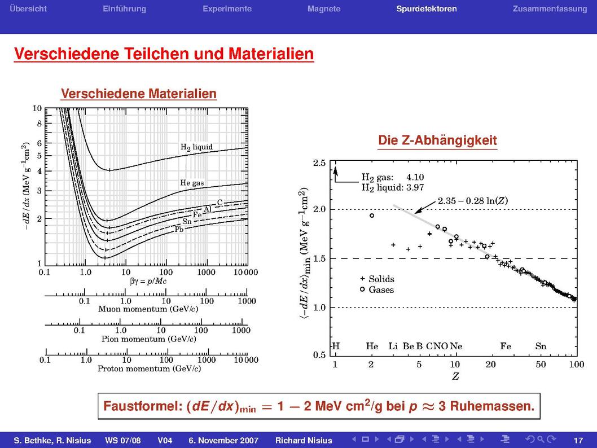Click the 'H2 liquid' curve label
Image resolution: width=597 pixels, height=448 pixels.
click(x=196, y=147)
